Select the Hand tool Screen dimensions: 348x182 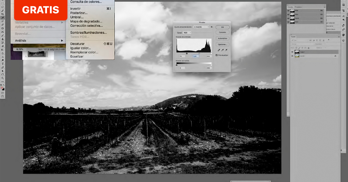click(3, 74)
